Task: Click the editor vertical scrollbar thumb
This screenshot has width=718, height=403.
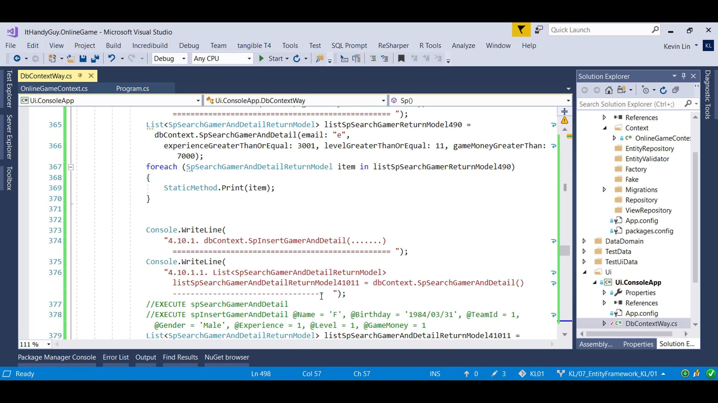Action: 565,250
